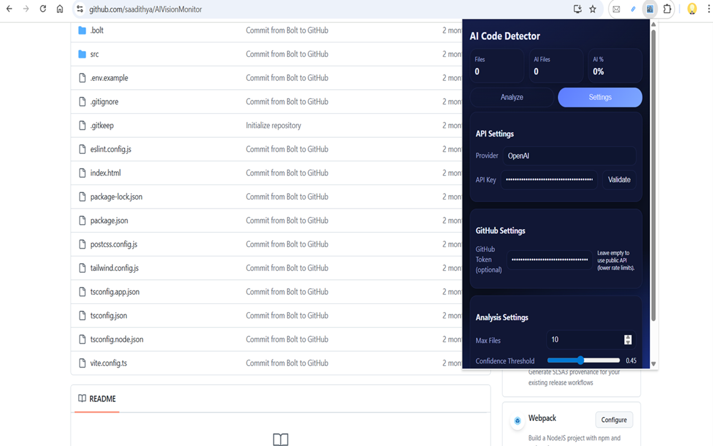This screenshot has width=713, height=446.
Task: Click the AI Files count card
Action: point(556,66)
